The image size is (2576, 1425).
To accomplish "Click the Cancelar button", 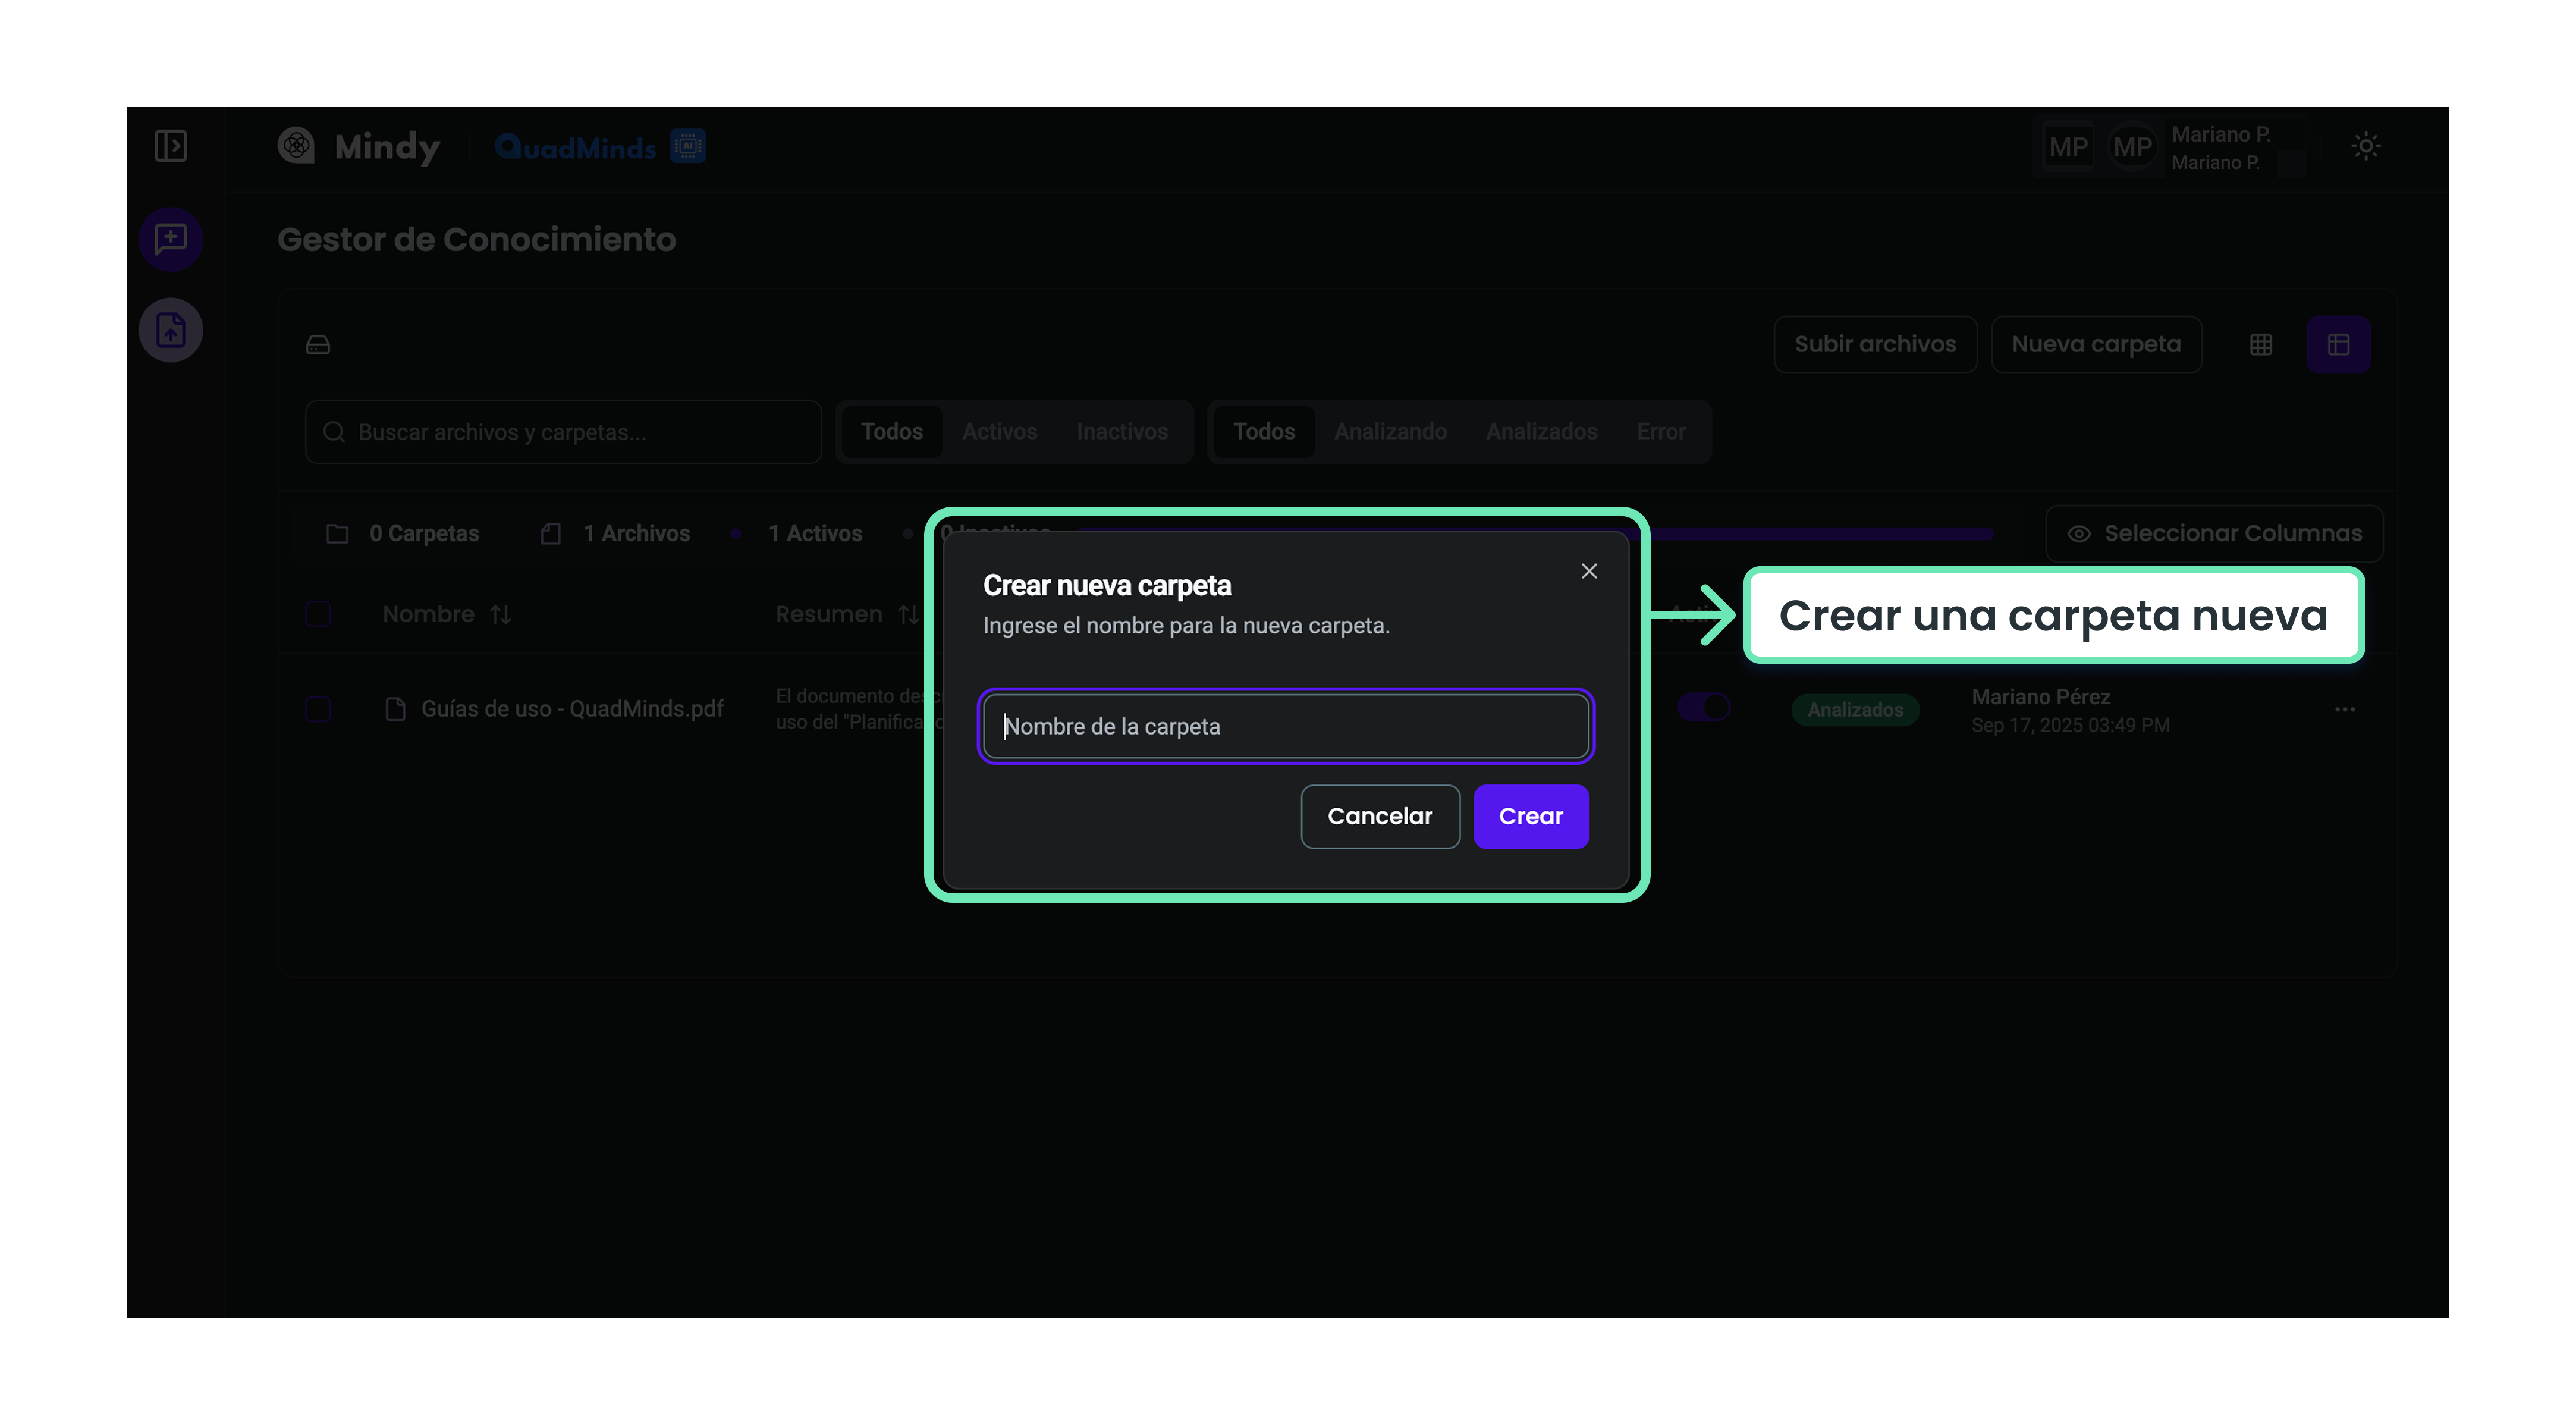I will pyautogui.click(x=1379, y=816).
